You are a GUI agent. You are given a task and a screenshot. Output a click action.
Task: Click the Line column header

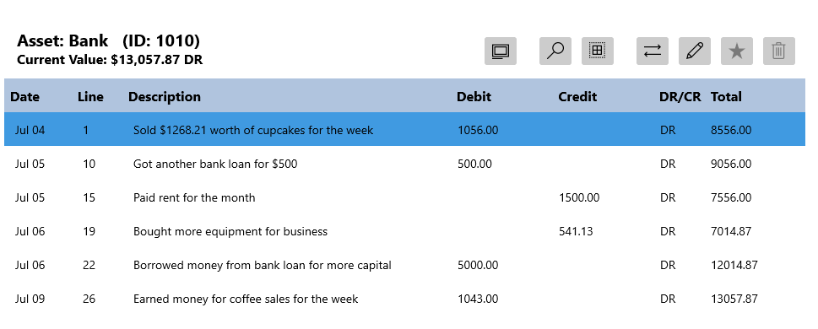click(x=91, y=97)
